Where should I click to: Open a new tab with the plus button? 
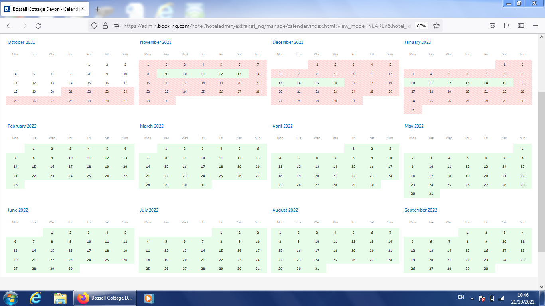click(97, 9)
